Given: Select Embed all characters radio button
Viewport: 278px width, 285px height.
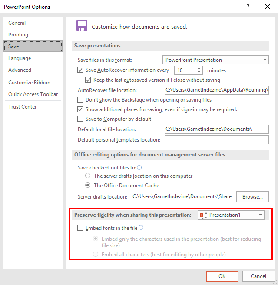Looking at the screenshot, I should click(x=96, y=254).
